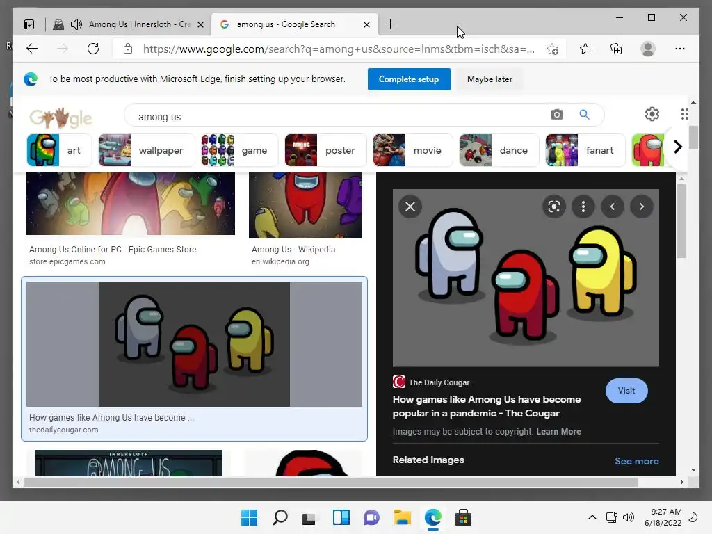The height and width of the screenshot is (534, 712).
Task: Visit The Daily Cougar page
Action: [626, 391]
